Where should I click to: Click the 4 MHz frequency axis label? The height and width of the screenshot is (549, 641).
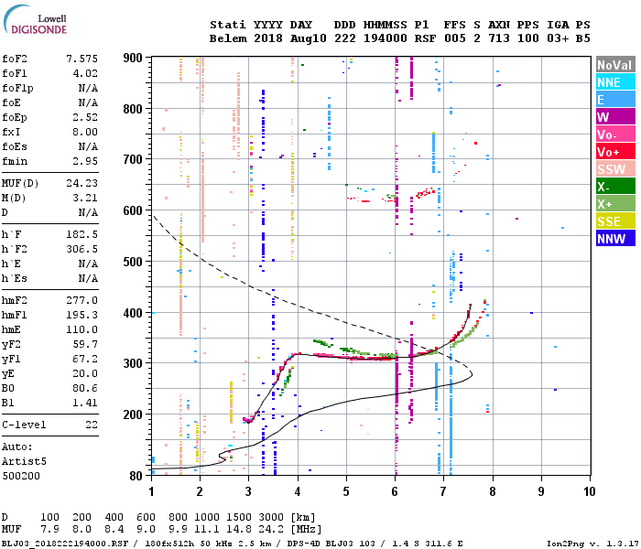coord(298,491)
